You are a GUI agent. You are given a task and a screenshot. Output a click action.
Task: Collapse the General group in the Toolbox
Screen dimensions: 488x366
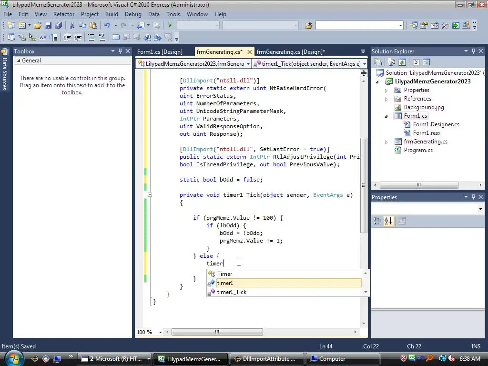click(x=19, y=61)
